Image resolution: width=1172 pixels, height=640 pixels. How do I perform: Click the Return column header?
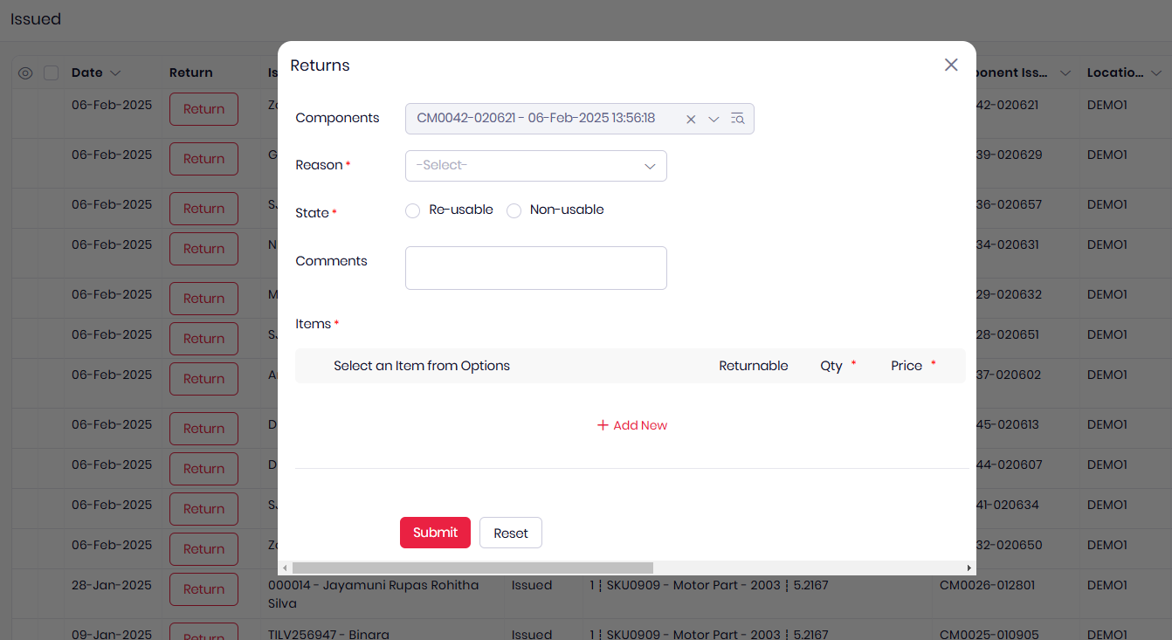coord(190,73)
